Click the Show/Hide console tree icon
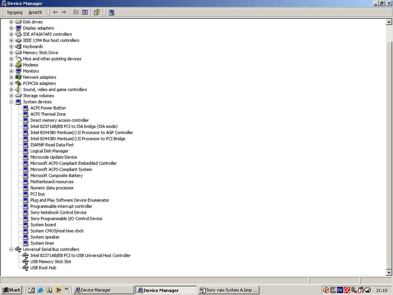The width and height of the screenshot is (393, 295). point(85,12)
